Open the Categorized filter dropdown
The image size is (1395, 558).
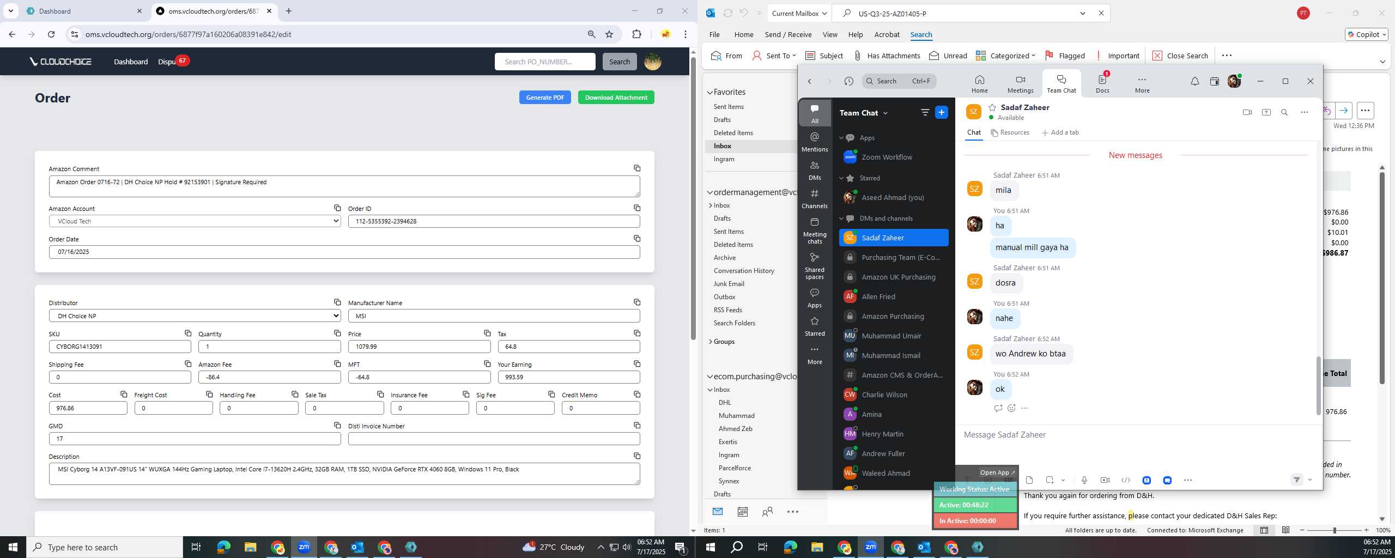1005,56
